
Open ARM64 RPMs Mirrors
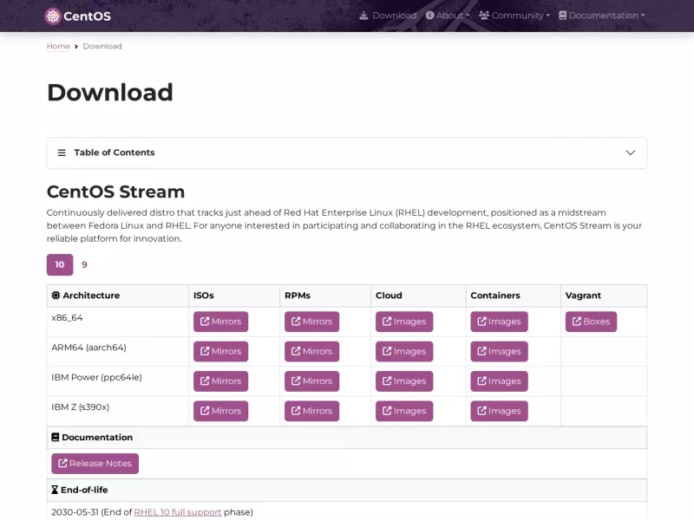(x=311, y=352)
